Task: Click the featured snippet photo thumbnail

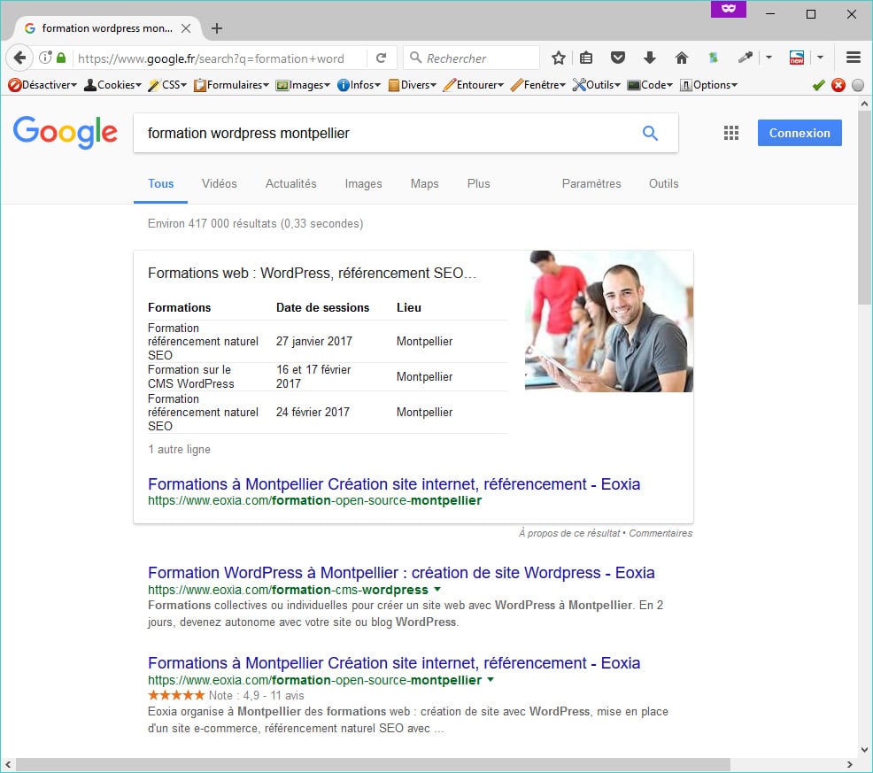Action: [x=608, y=321]
